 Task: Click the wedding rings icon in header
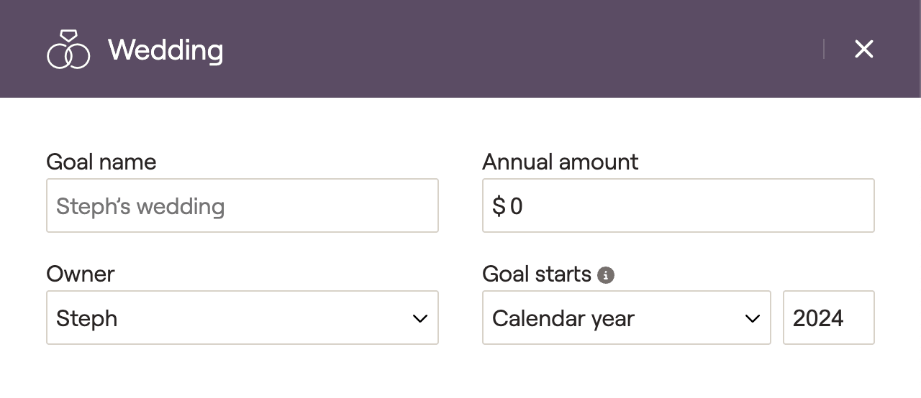(x=68, y=50)
